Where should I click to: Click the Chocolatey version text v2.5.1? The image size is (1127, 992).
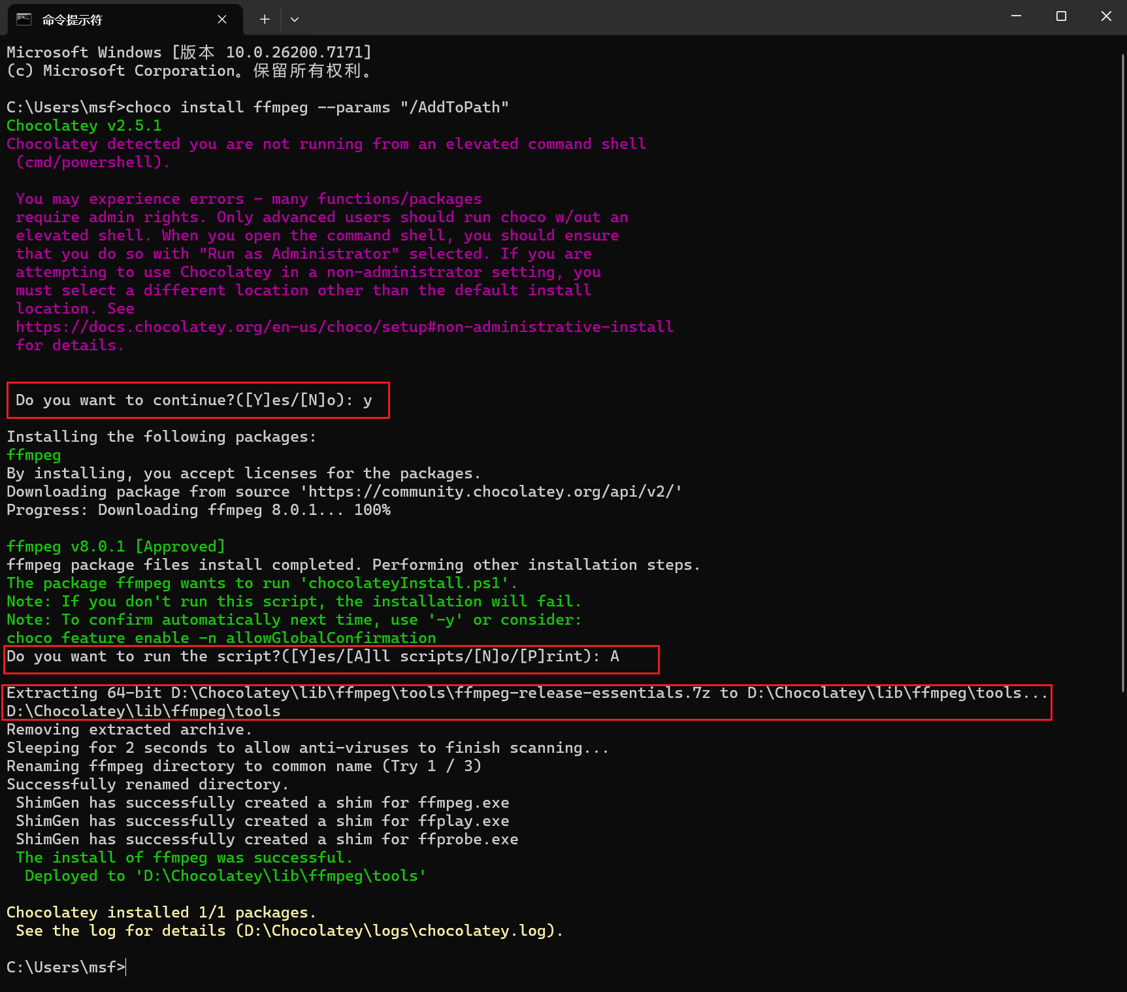pos(135,125)
